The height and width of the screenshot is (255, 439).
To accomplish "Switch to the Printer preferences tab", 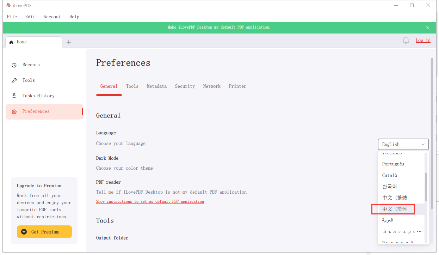I will click(x=237, y=86).
